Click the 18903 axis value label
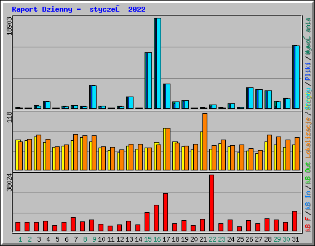Image resolution: width=315 pixels, height=246 pixels. [x=10, y=26]
